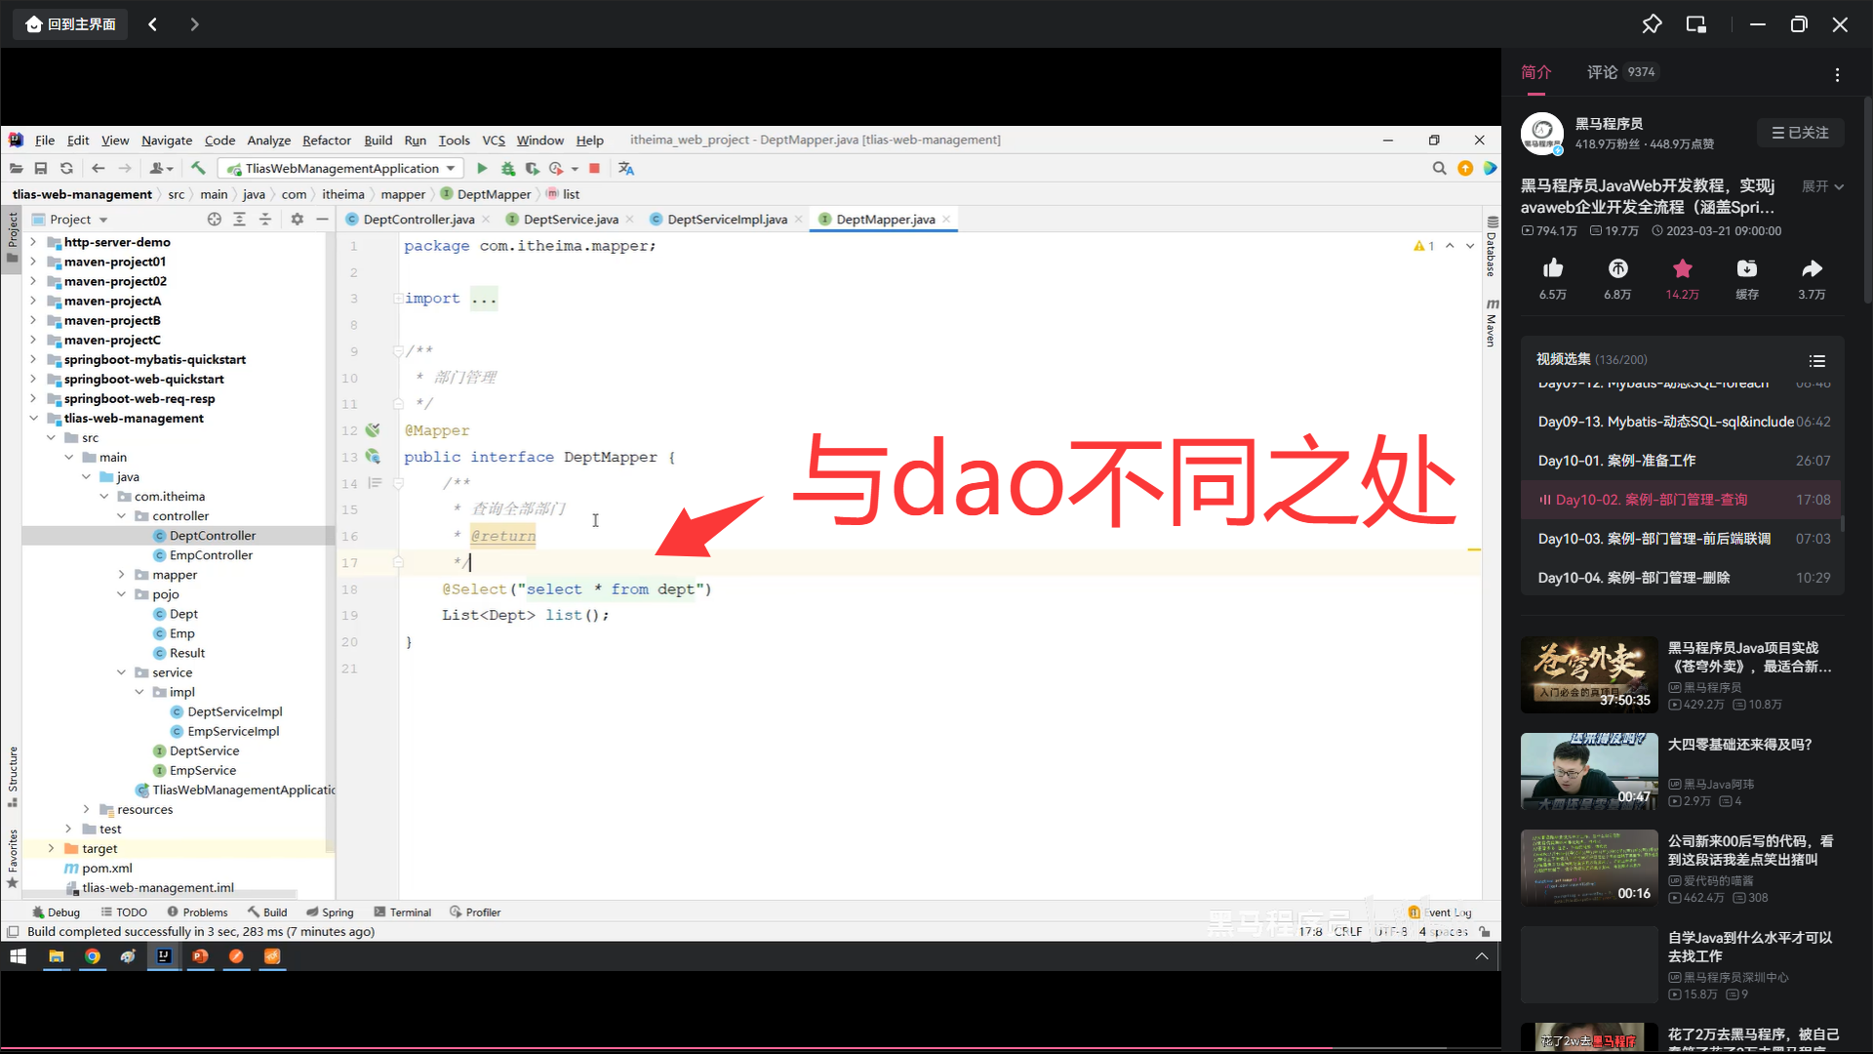
Task: Switch to DeptServiceImpl.java editor tab
Action: click(x=726, y=220)
